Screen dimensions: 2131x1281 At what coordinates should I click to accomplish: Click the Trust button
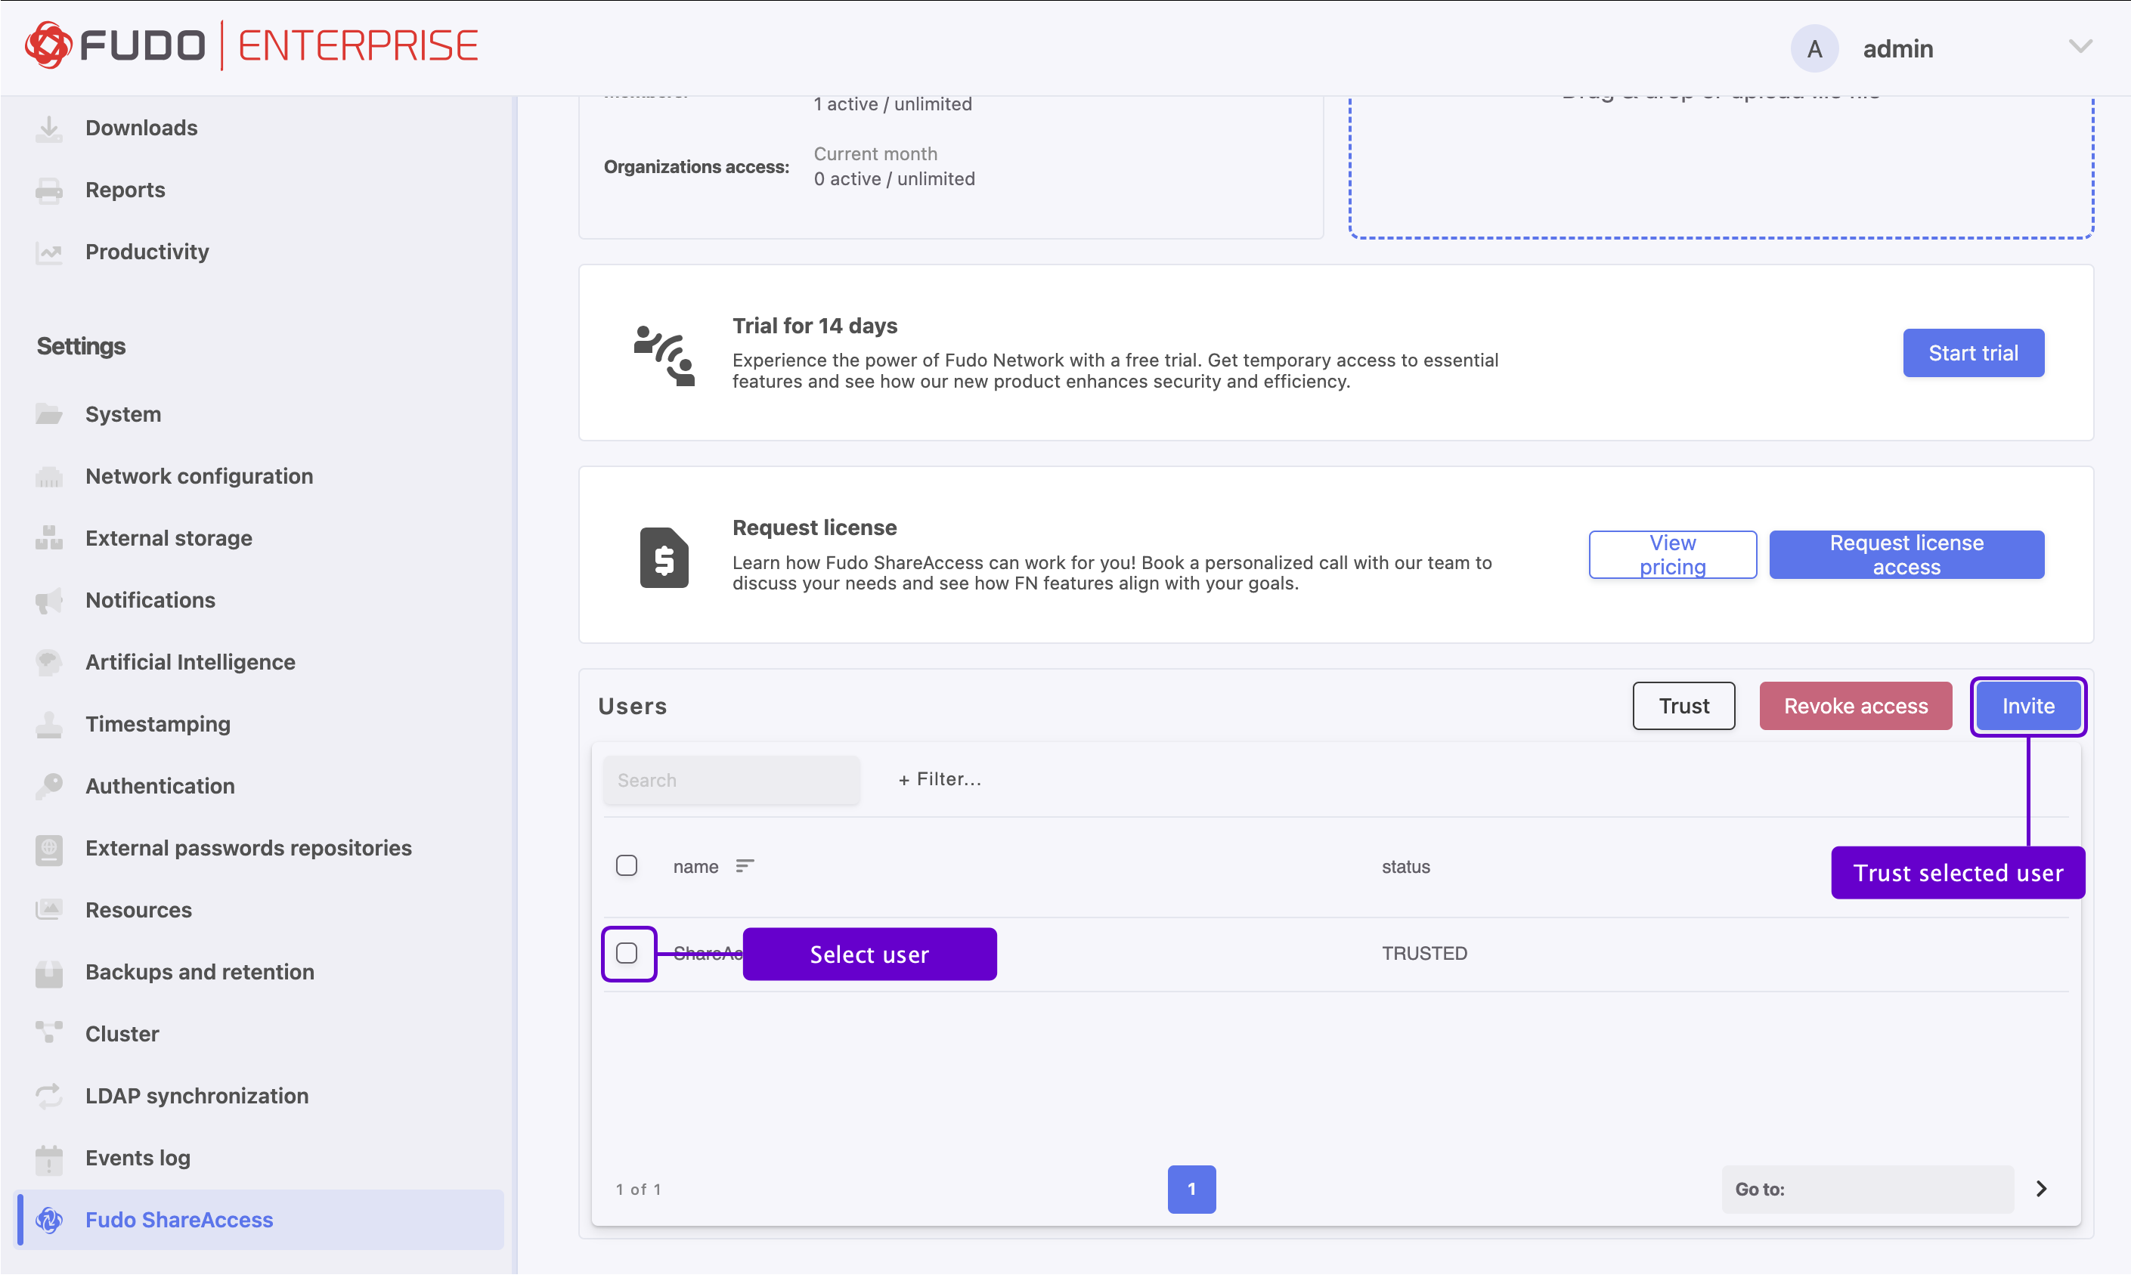coord(1683,707)
